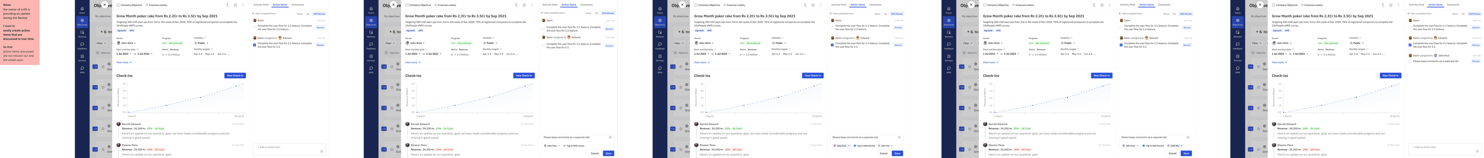Screen dimensions: 1484x158
Task: Open Objectives in the third screen's sidebar
Action: coord(660,22)
